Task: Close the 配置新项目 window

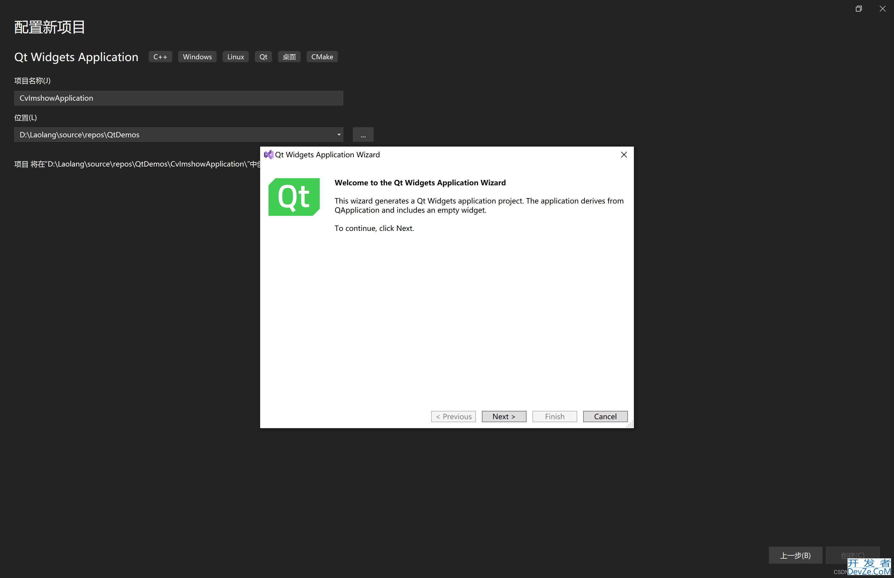Action: [x=882, y=9]
